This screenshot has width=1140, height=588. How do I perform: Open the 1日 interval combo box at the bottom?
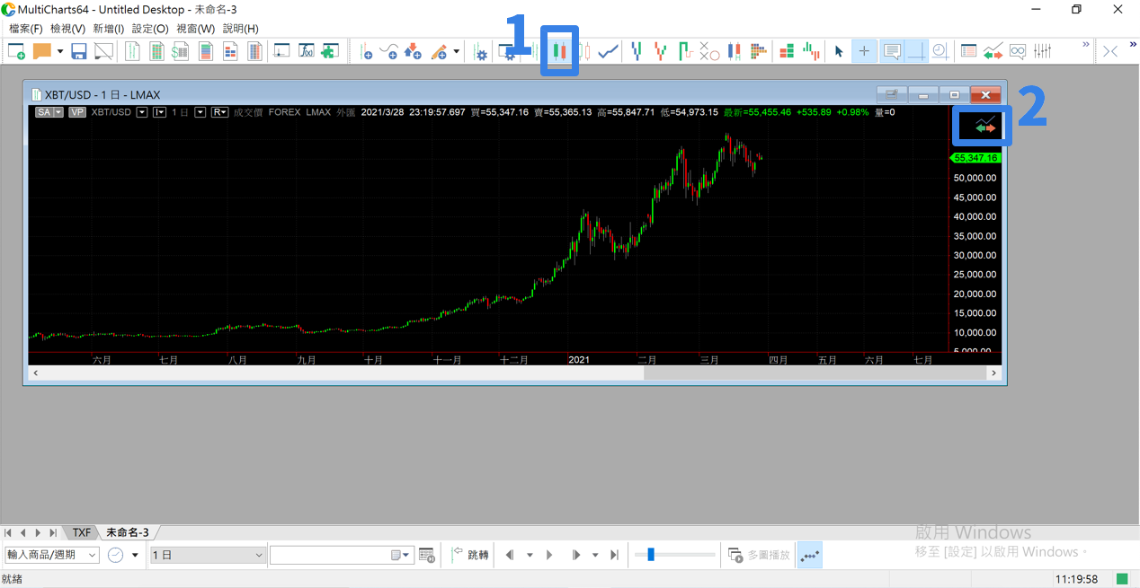208,555
